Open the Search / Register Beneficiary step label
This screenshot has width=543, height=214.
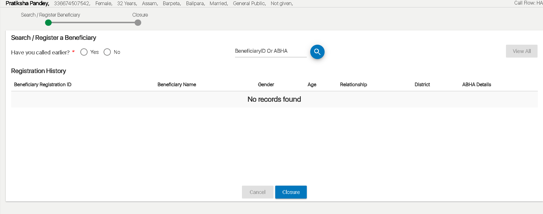pos(50,15)
